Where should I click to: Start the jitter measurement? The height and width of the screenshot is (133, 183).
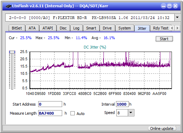(x=164, y=39)
